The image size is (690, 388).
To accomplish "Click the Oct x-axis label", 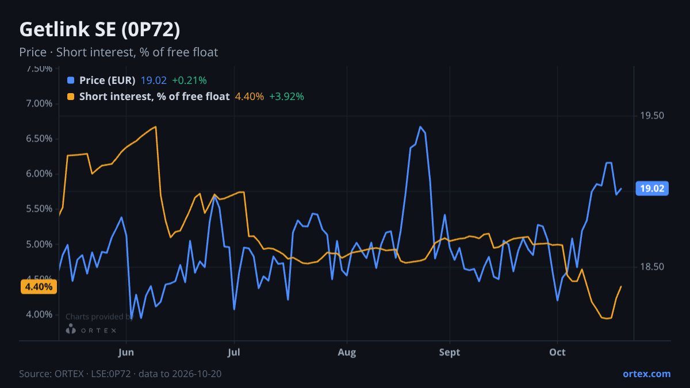I will point(557,352).
